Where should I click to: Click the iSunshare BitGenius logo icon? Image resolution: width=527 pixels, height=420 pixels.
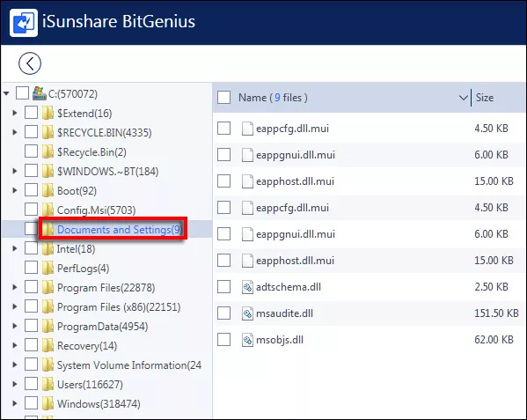tap(24, 23)
